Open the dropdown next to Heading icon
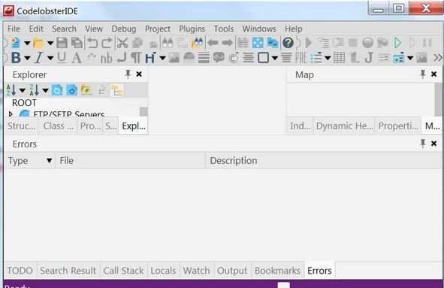The image size is (444, 288). click(162, 58)
